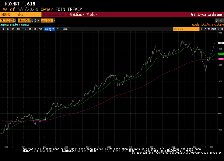Click the pink moving average value tag
224x161 pixels.
(221, 59)
